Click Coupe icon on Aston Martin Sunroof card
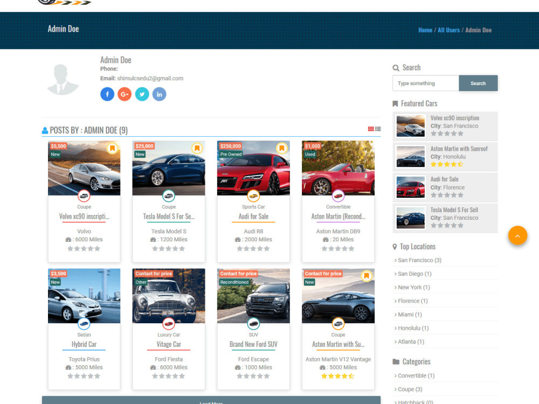 tap(338, 324)
